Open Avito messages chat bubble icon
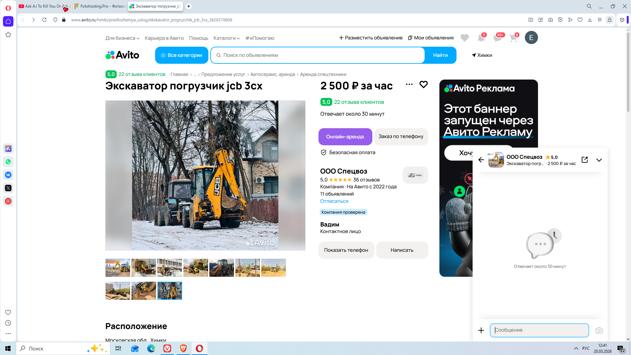The width and height of the screenshot is (631, 355). 498,38
